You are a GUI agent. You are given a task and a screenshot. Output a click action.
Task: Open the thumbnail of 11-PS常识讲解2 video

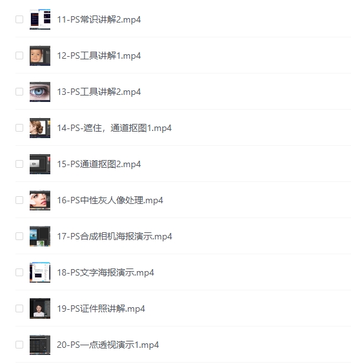coord(40,19)
